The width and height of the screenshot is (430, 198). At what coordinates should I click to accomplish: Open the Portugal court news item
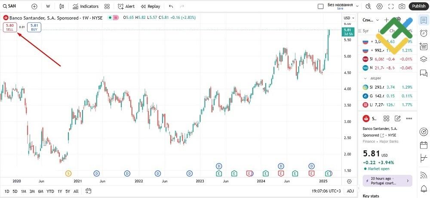(387, 180)
